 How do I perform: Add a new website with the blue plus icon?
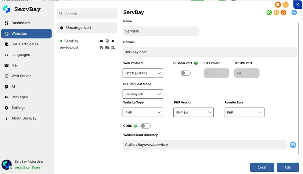coord(294,12)
